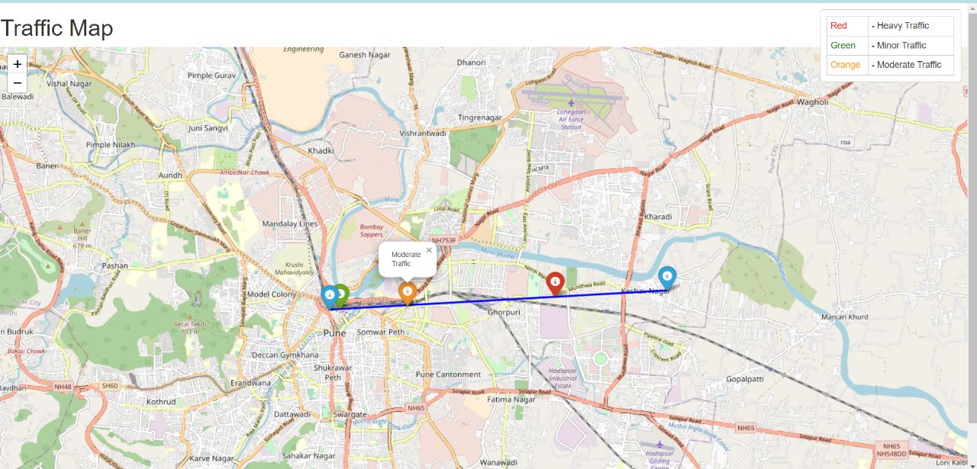Click the Deccan Gymkhana label
The height and width of the screenshot is (469, 977).
[285, 355]
